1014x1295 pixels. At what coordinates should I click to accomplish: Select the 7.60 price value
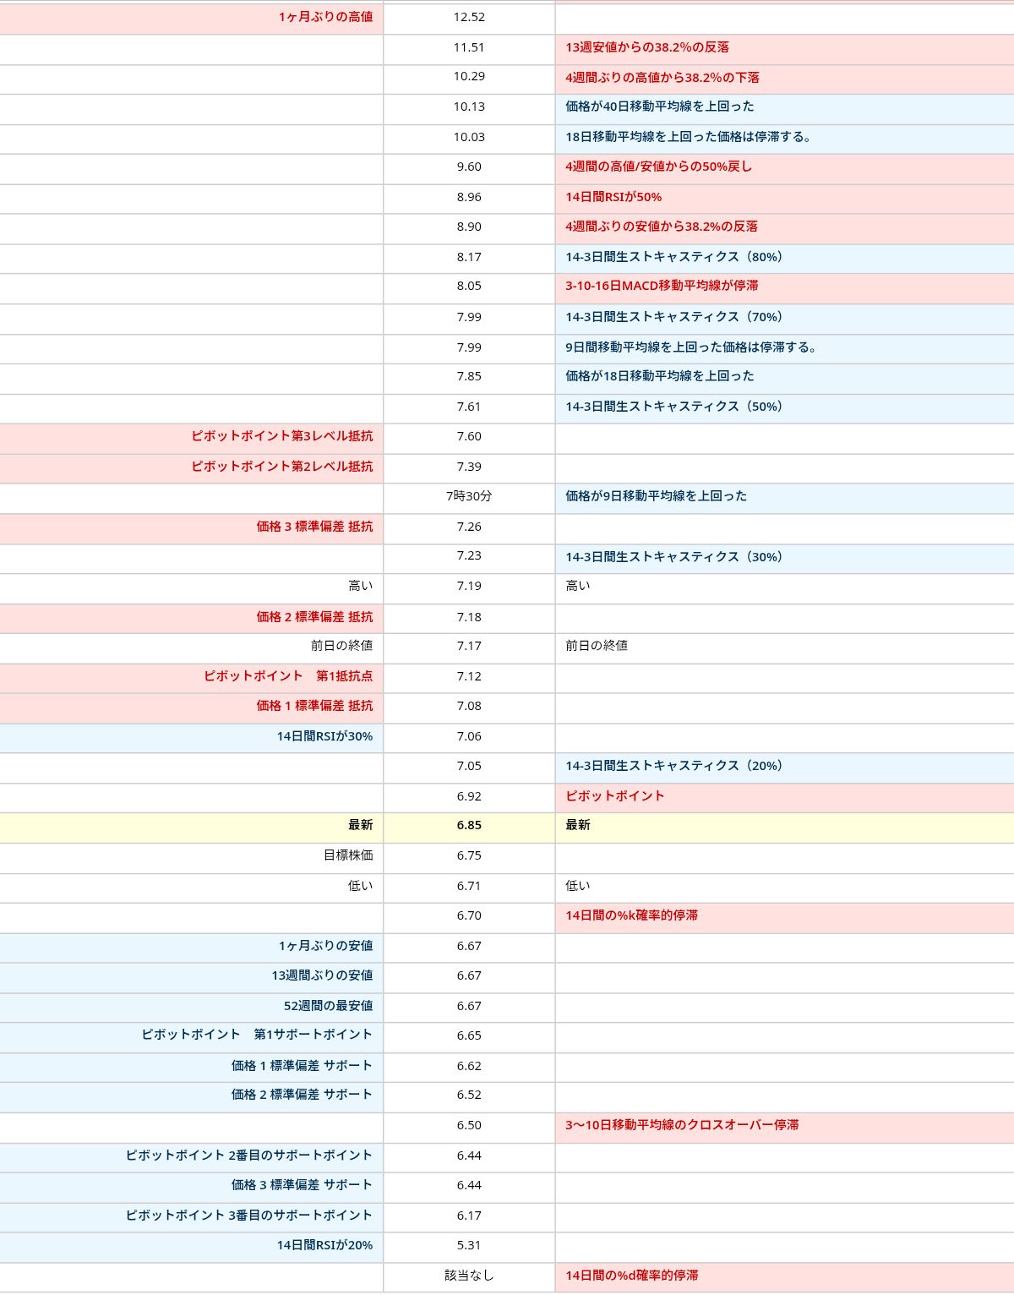469,436
